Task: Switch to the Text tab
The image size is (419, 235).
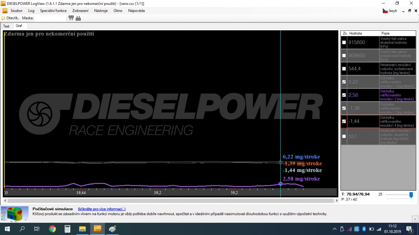Action: pyautogui.click(x=6, y=26)
